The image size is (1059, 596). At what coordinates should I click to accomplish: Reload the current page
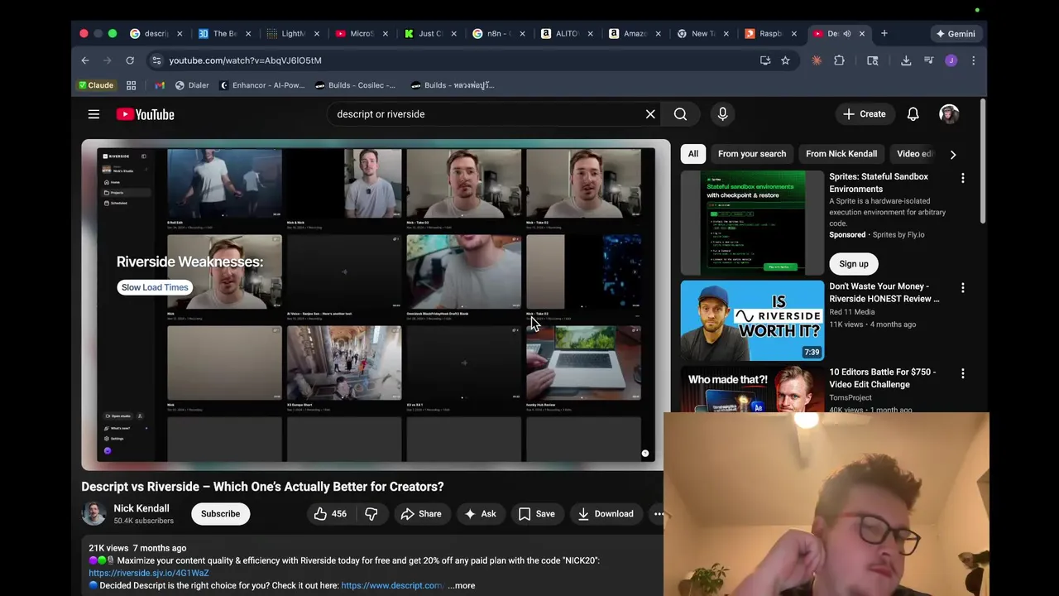click(130, 60)
